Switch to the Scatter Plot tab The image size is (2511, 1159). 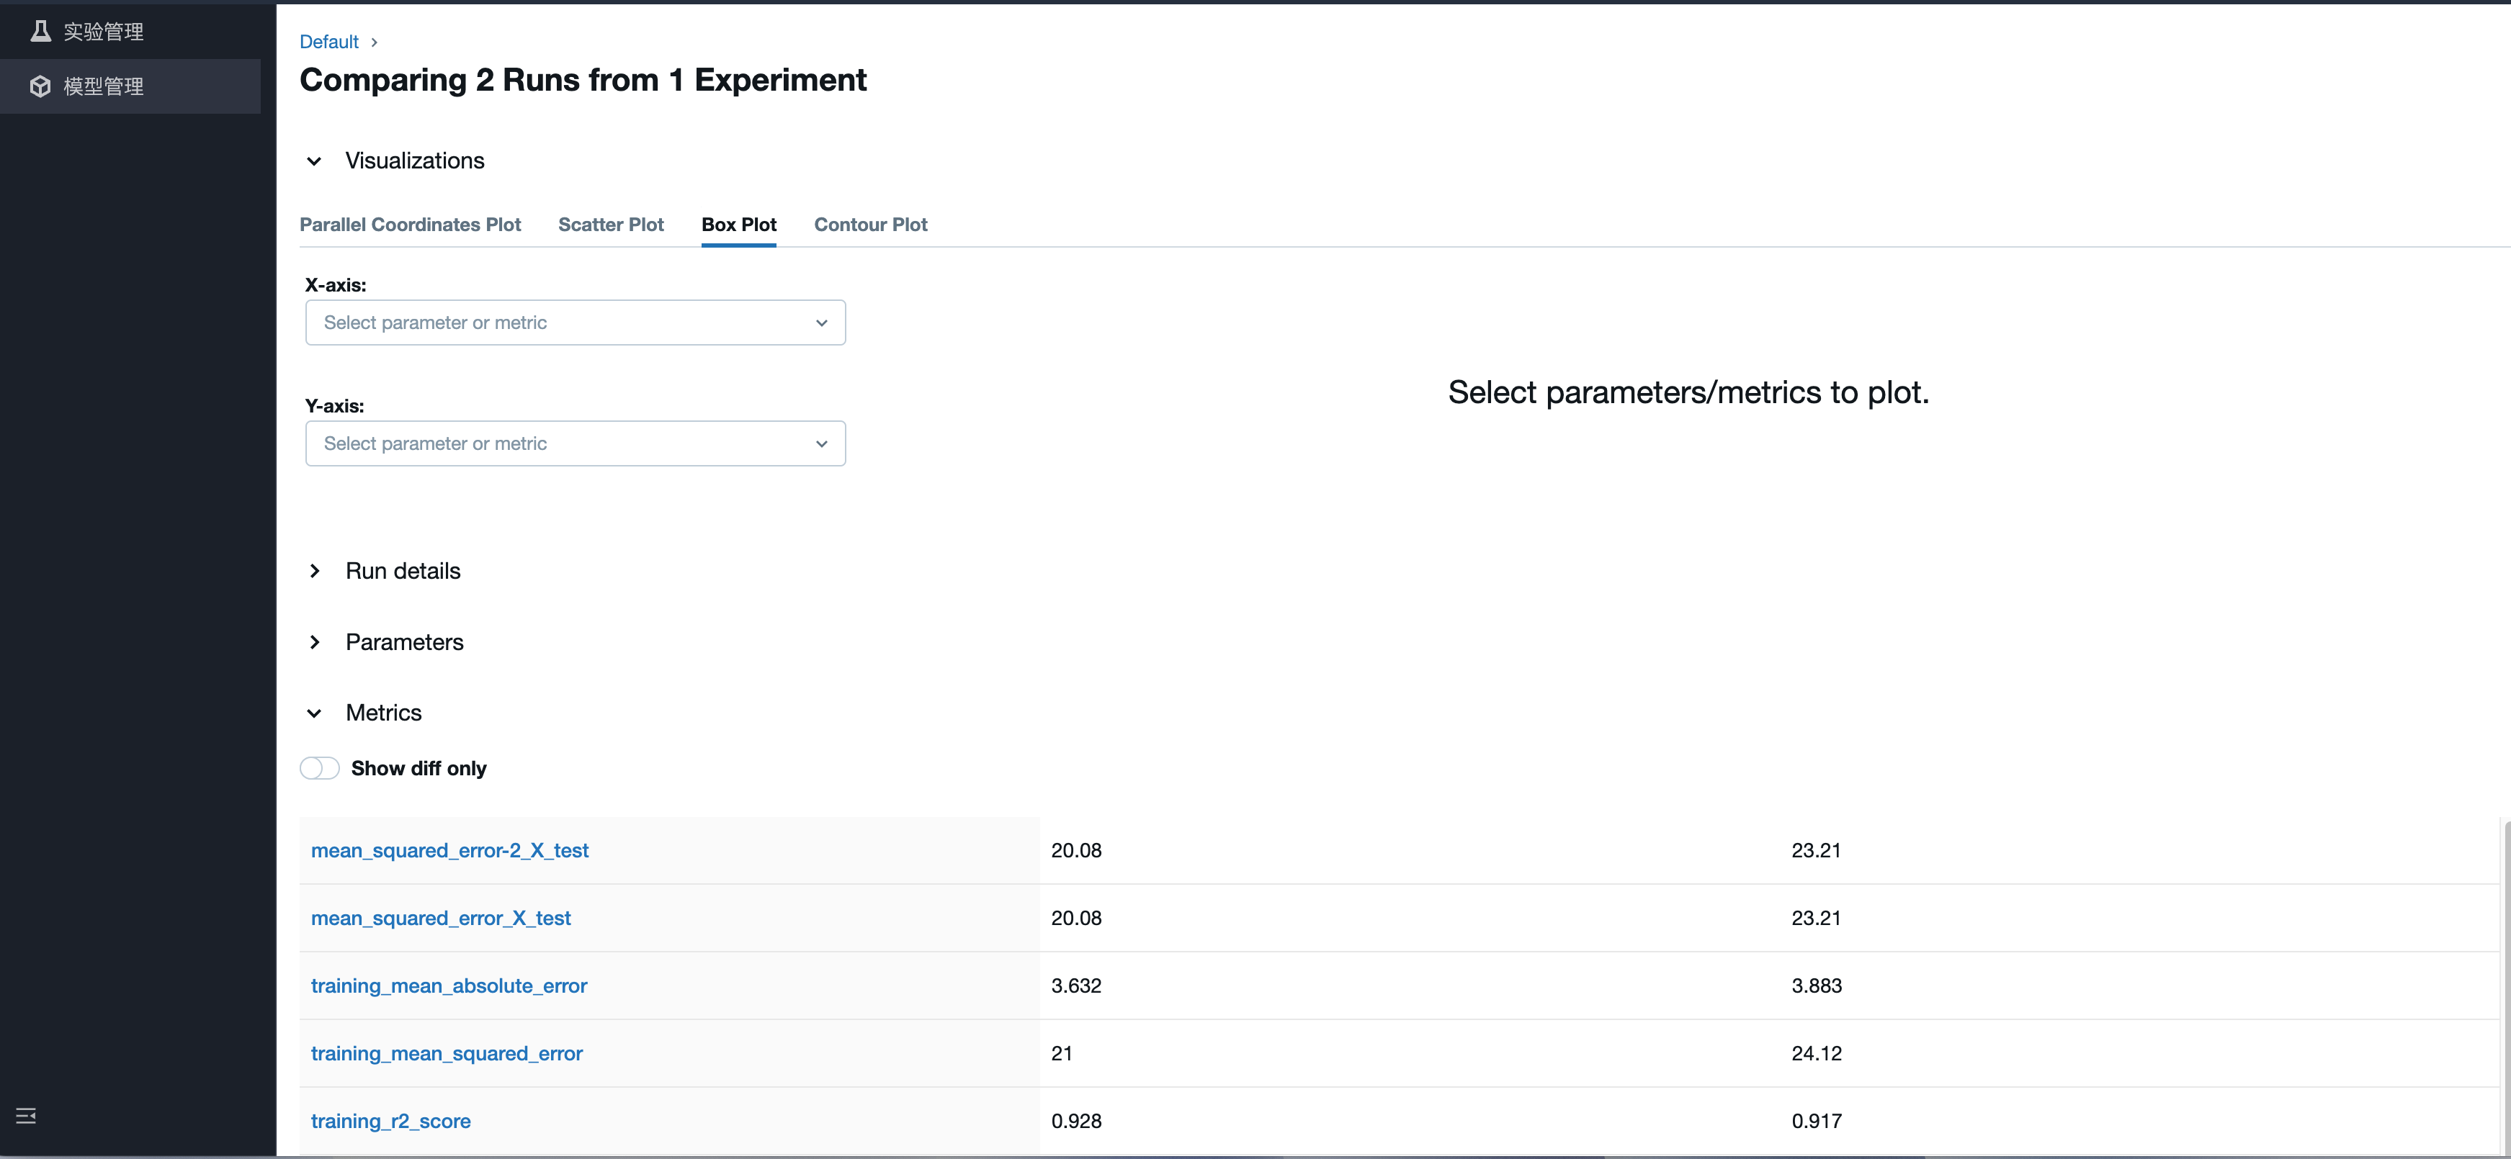tap(610, 225)
